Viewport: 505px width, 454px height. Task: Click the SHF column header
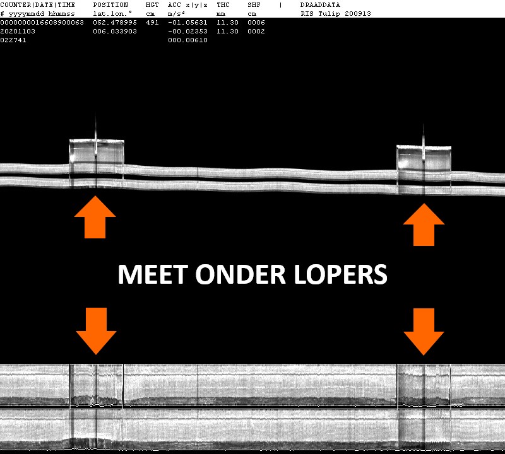coord(254,4)
